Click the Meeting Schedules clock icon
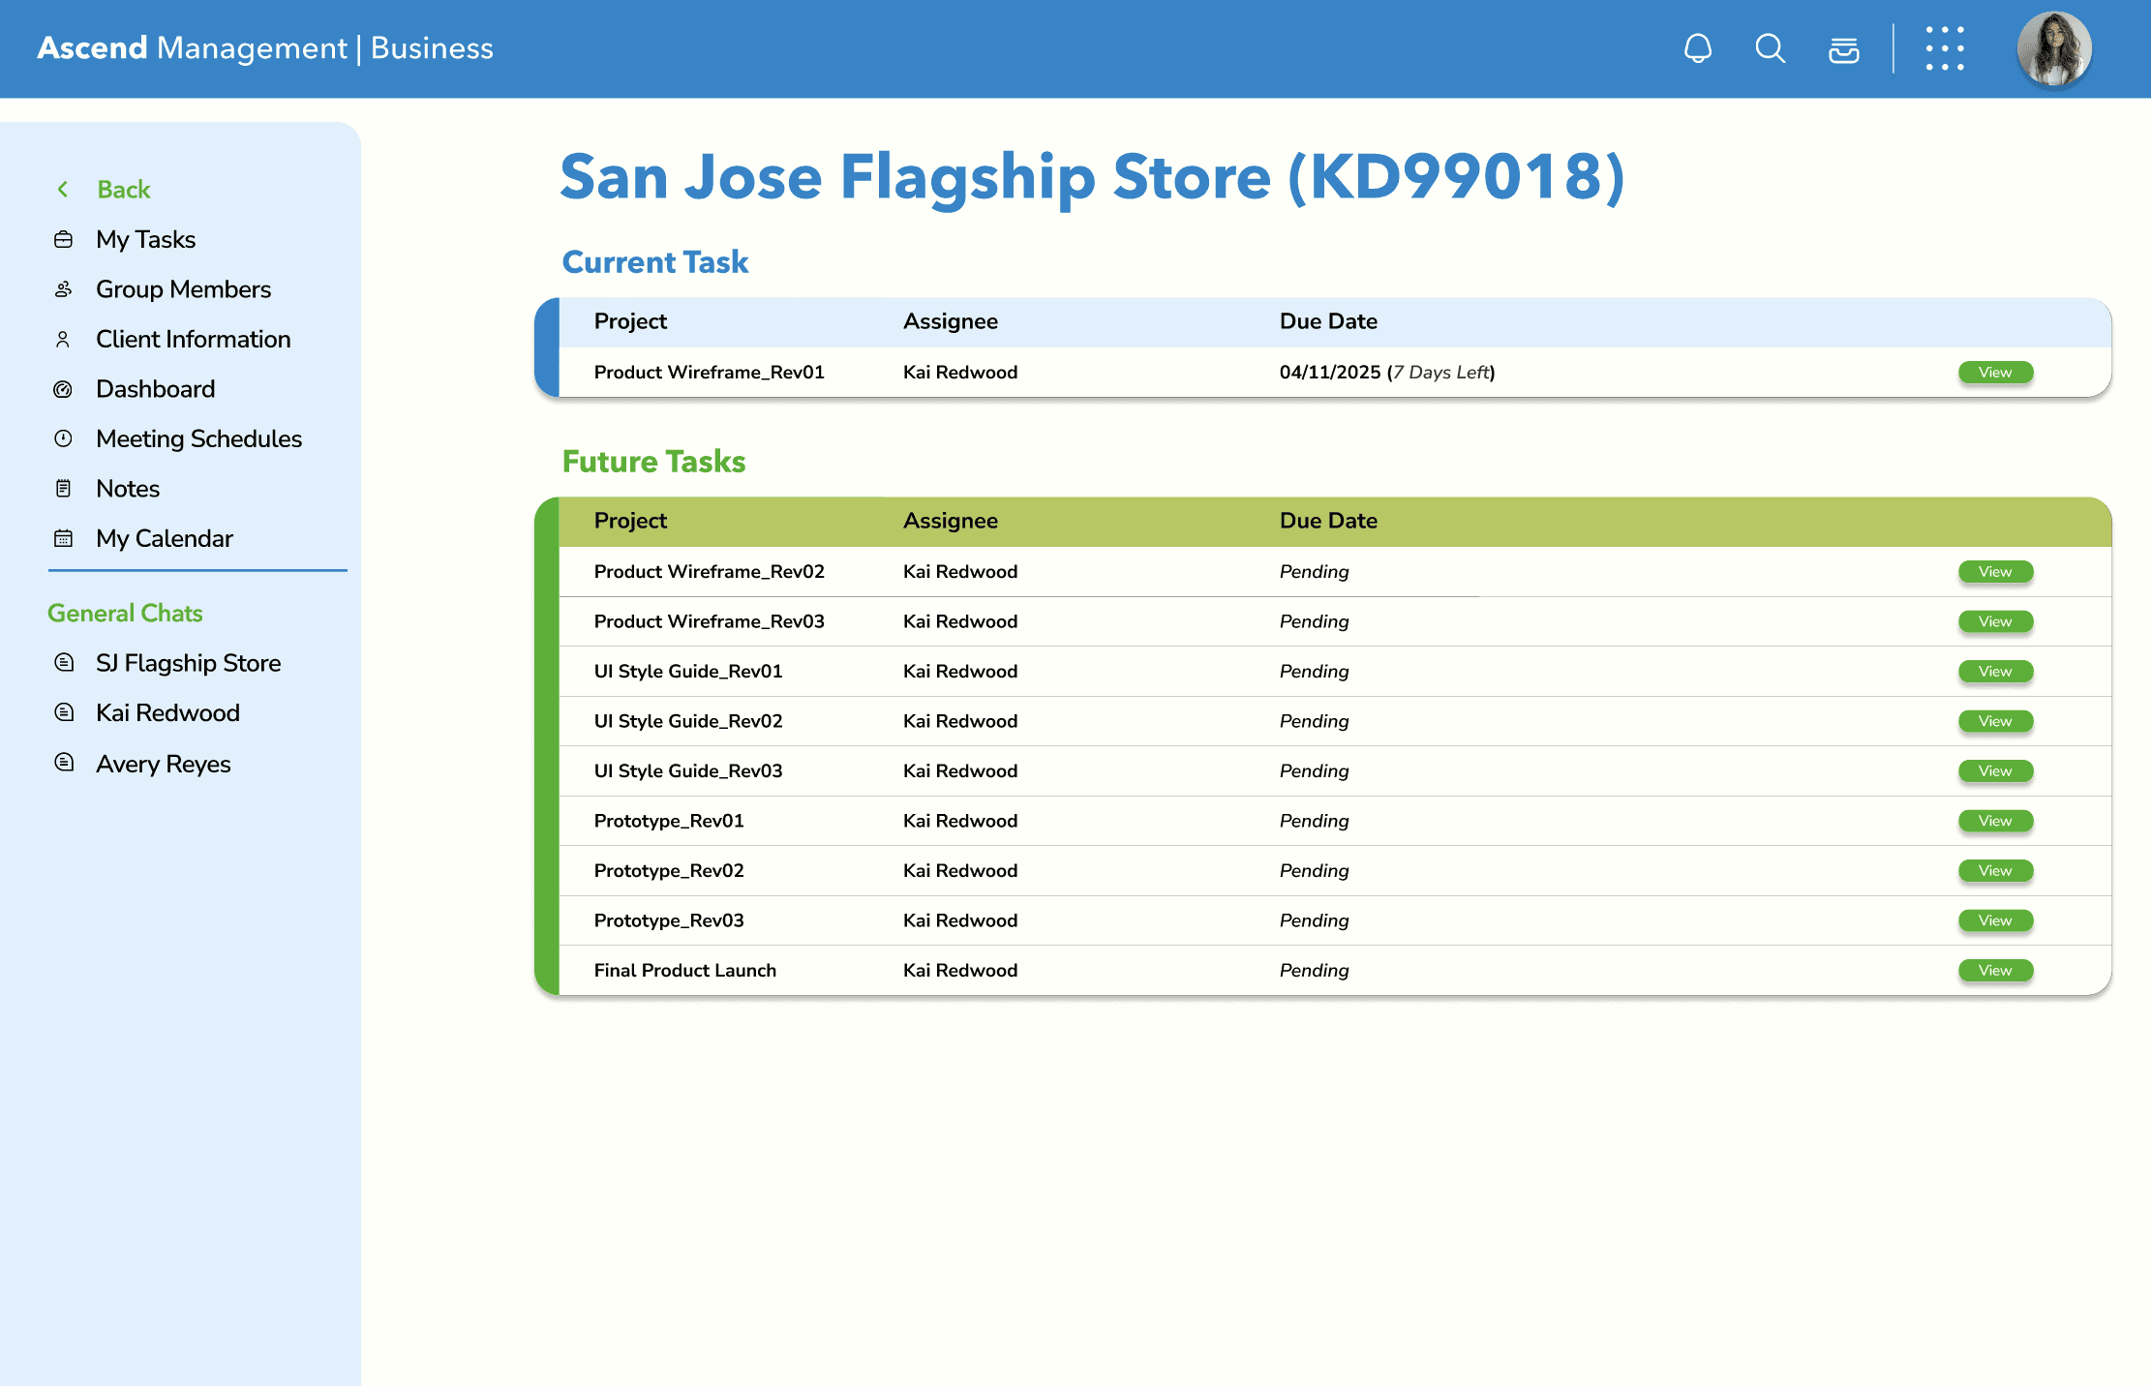2151x1386 pixels. point(64,438)
